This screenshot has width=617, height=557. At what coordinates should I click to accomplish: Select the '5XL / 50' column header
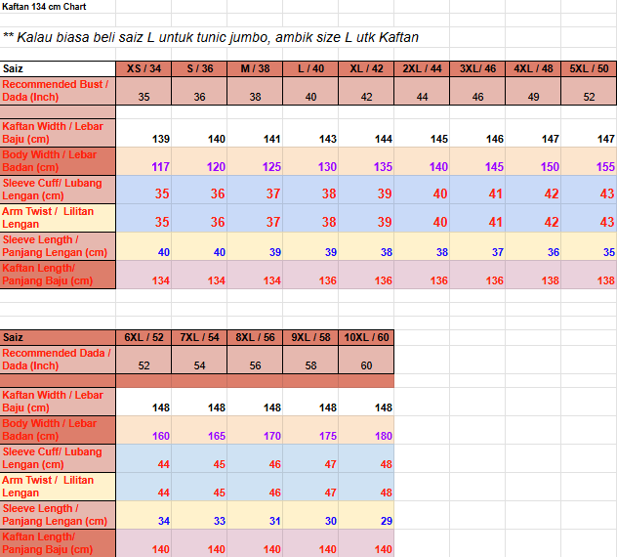click(589, 68)
